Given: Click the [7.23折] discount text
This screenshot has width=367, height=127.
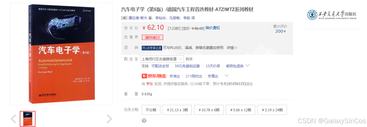Looking at the screenshot, I should [174, 28].
